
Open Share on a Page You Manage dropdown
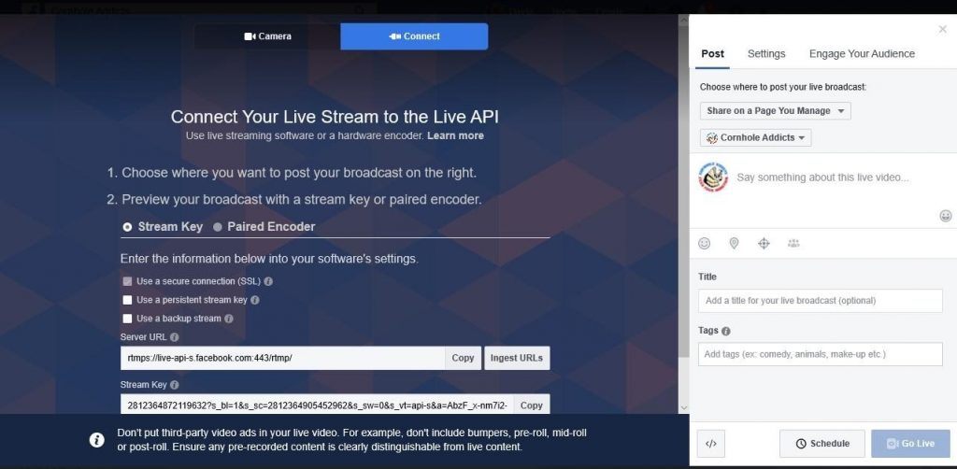pos(775,111)
